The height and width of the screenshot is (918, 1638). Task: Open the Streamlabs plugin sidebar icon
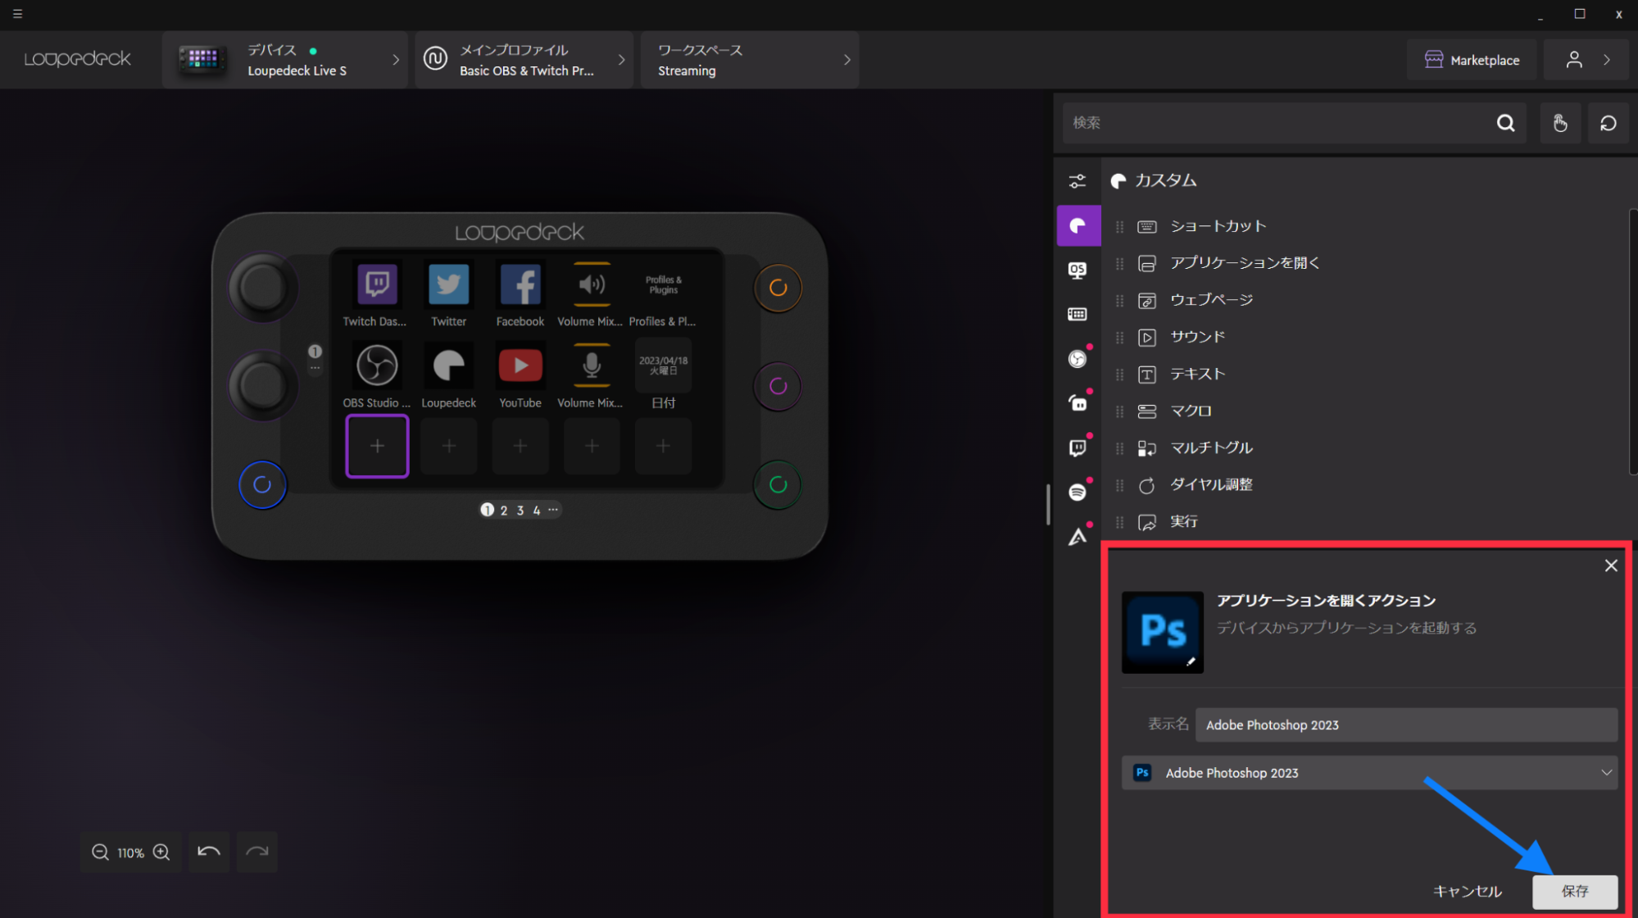(x=1078, y=403)
